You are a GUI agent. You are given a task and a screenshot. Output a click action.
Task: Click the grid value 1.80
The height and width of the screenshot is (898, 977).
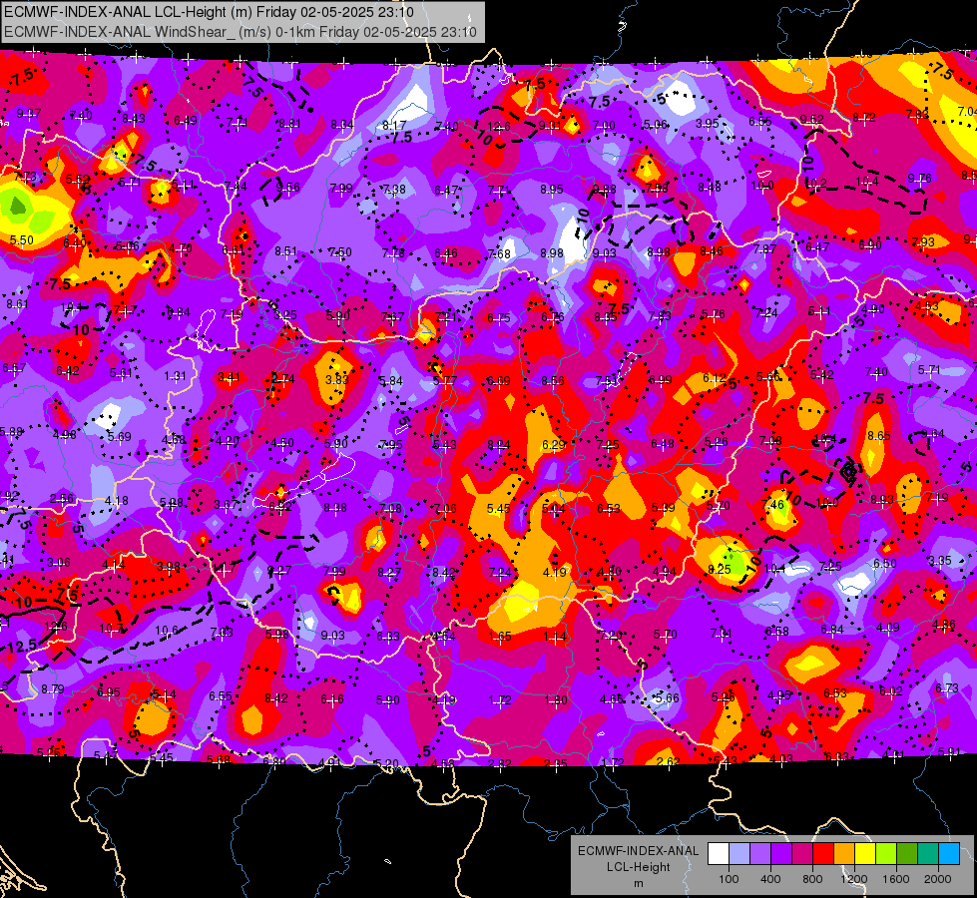556,699
